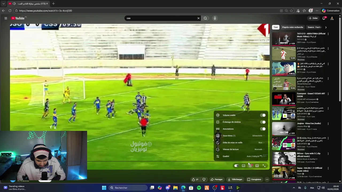Select the Tout filter chip

(x=276, y=27)
